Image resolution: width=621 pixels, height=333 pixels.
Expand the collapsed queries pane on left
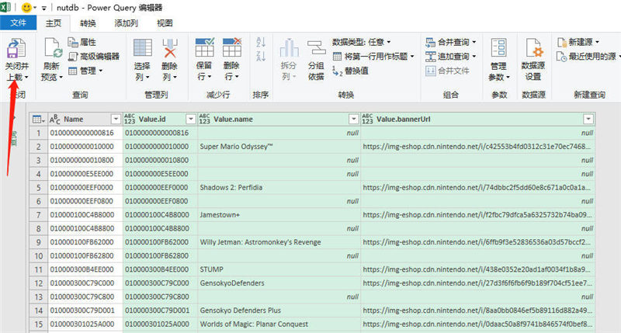(13, 118)
